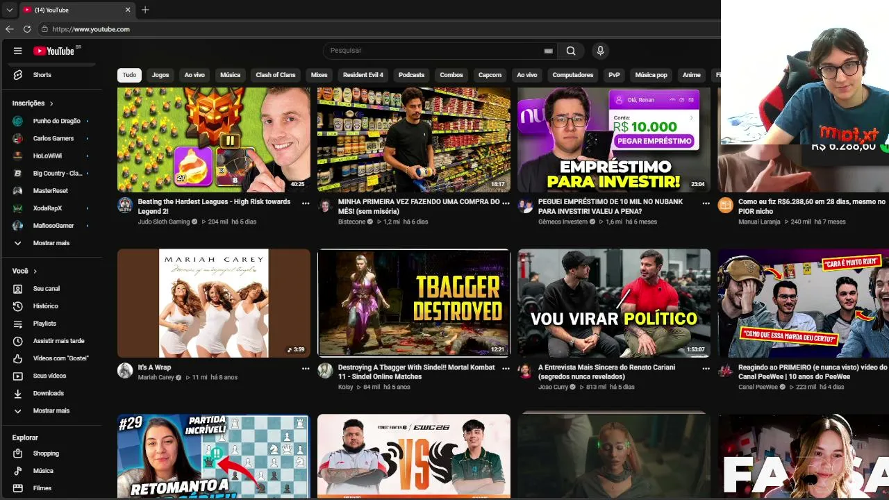Select the Jogos filter chip
889x500 pixels.
(x=160, y=75)
